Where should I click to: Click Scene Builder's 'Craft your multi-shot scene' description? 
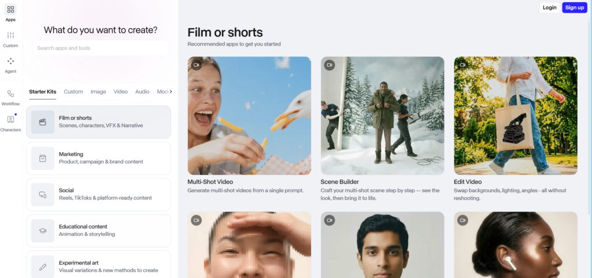[380, 194]
